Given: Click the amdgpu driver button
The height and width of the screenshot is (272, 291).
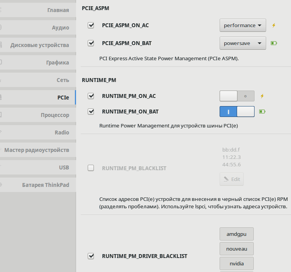Looking at the screenshot, I should coord(237,234).
